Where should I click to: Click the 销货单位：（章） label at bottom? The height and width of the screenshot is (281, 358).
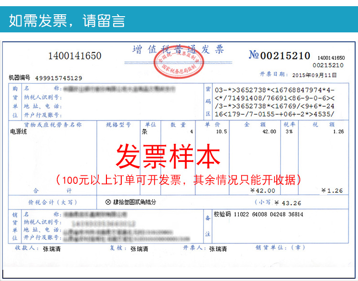280,248
